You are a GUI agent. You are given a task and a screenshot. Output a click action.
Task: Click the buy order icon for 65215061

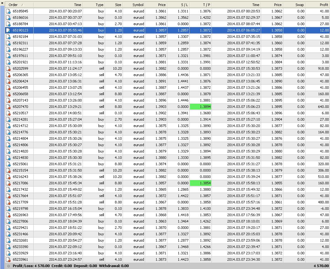pyautogui.click(x=8, y=164)
